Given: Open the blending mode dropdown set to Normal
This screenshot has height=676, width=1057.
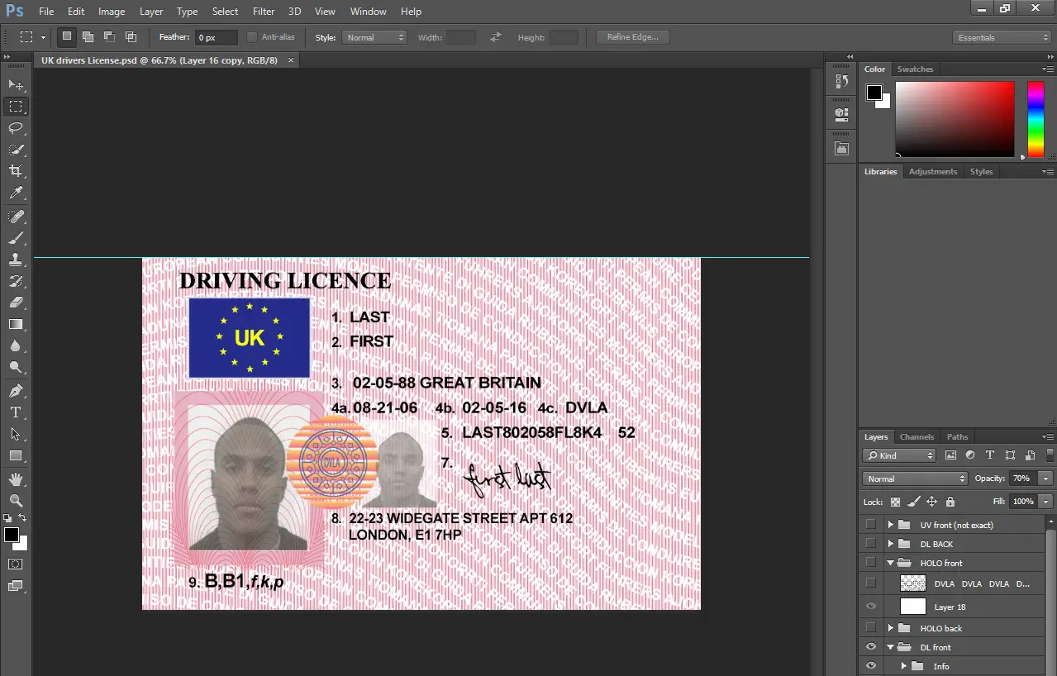Looking at the screenshot, I should click(914, 478).
